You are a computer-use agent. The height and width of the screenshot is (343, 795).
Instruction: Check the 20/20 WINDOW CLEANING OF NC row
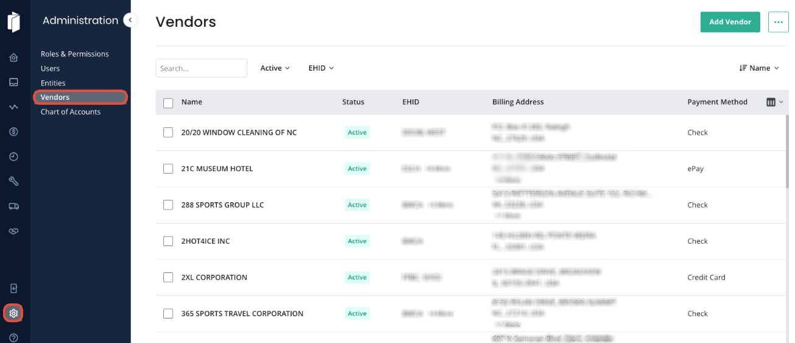pos(168,132)
